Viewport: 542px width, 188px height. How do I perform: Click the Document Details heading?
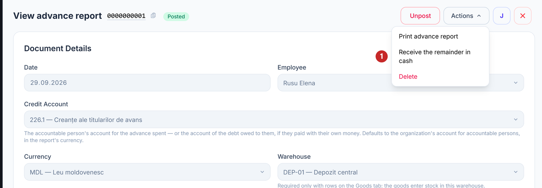click(x=58, y=48)
